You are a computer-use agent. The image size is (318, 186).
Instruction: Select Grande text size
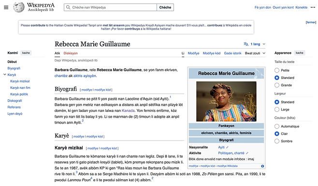tap(277, 85)
